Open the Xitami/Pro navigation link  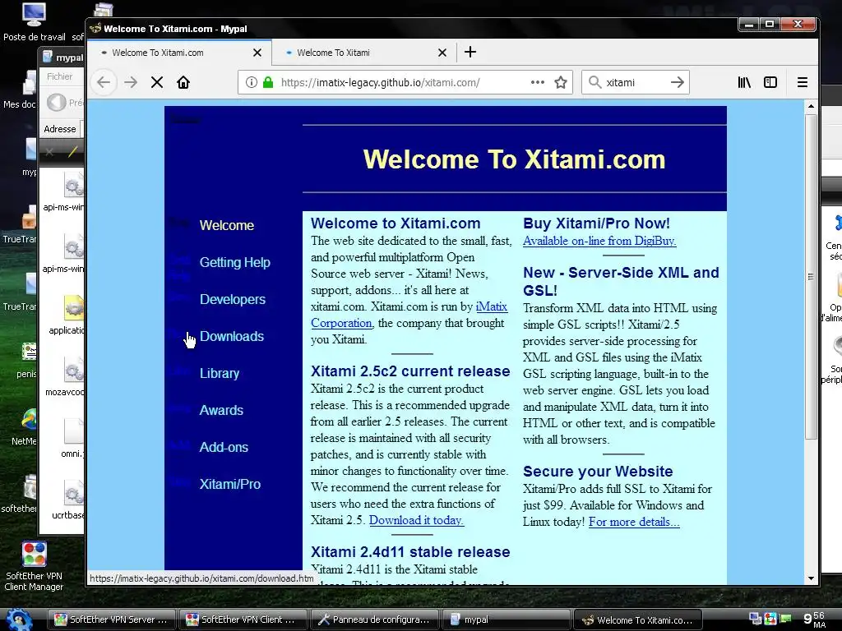pos(230,485)
